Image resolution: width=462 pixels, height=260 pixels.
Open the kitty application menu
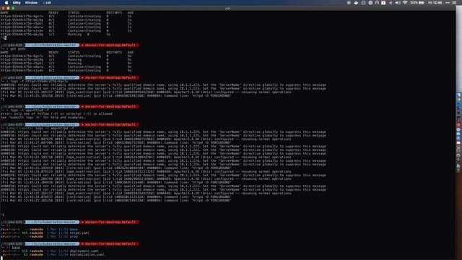17,3
